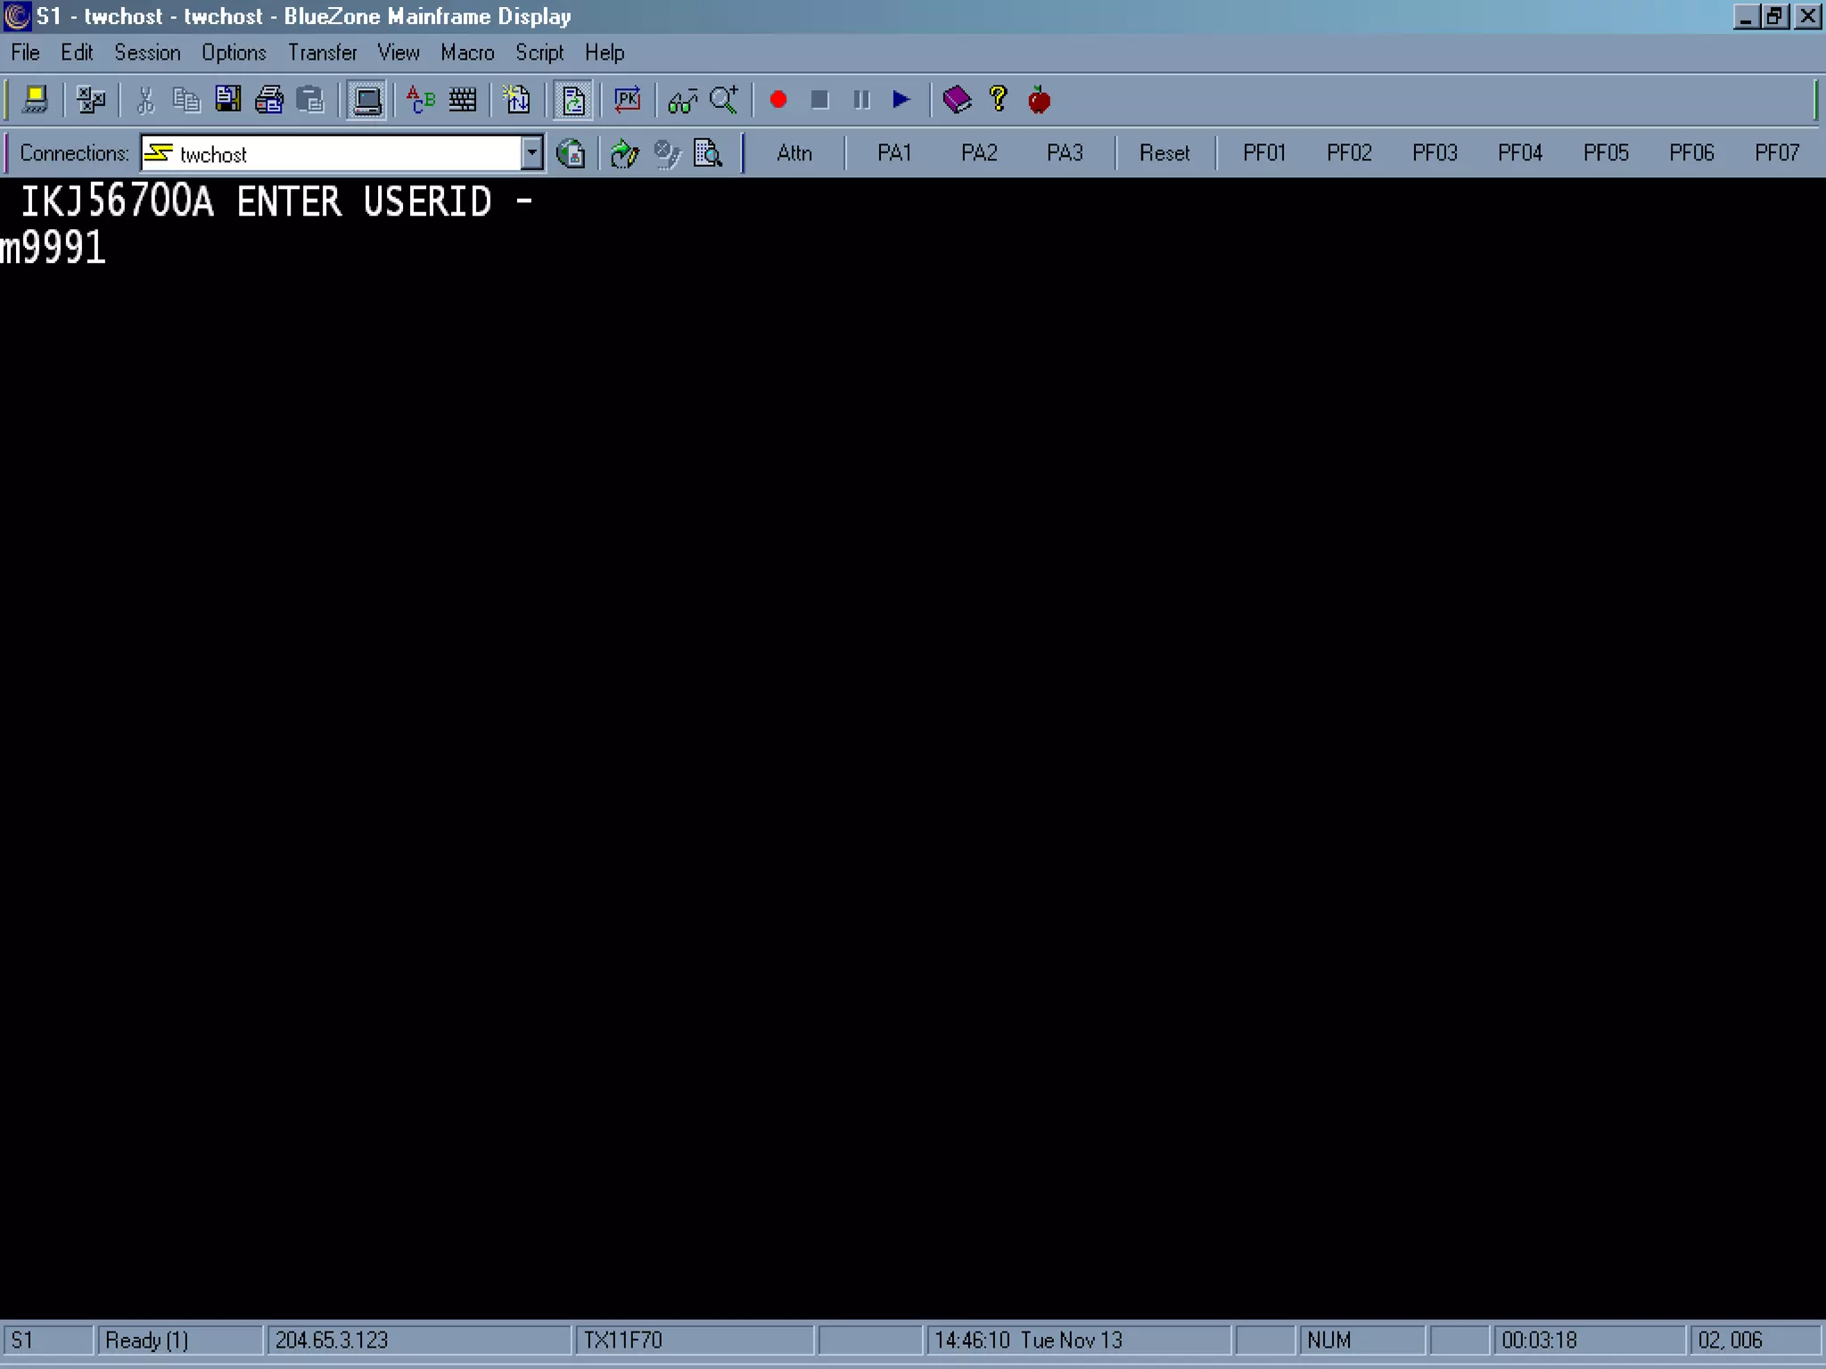
Task: Click the binoculars find icon
Action: [x=682, y=100]
